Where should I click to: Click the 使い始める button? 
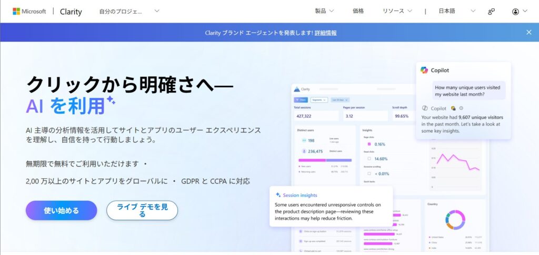point(61,210)
